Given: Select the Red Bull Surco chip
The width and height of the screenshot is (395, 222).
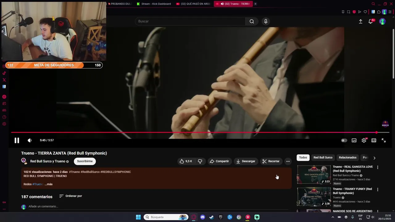Looking at the screenshot, I should pos(323,158).
